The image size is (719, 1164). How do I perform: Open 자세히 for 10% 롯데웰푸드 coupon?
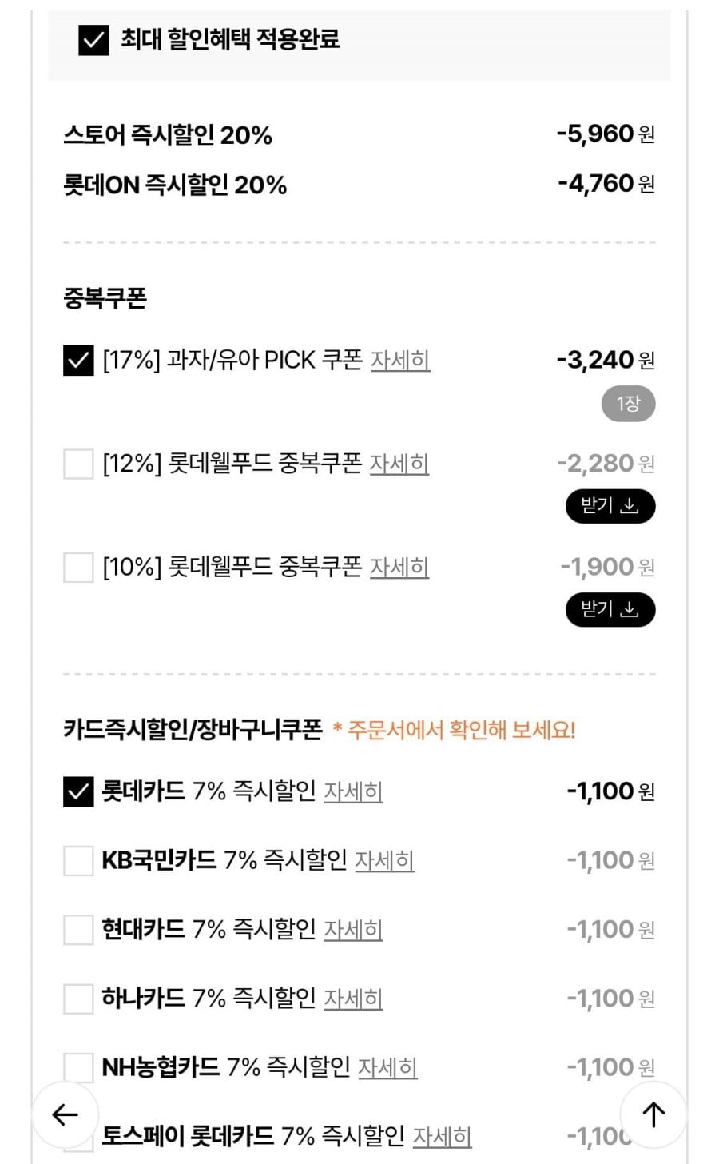399,568
